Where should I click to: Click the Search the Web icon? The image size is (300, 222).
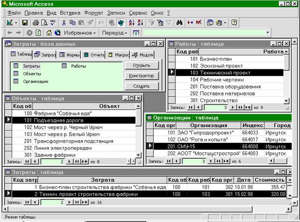57,33
